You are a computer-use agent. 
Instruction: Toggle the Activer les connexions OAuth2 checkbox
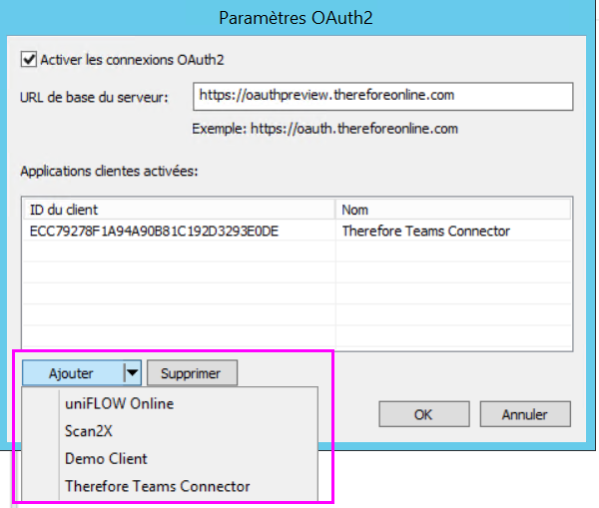[28, 60]
